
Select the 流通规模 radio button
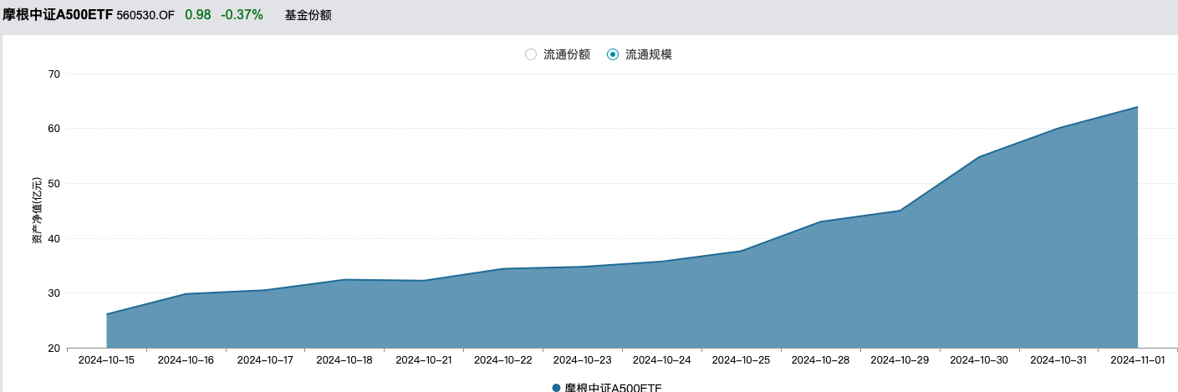[x=613, y=54]
